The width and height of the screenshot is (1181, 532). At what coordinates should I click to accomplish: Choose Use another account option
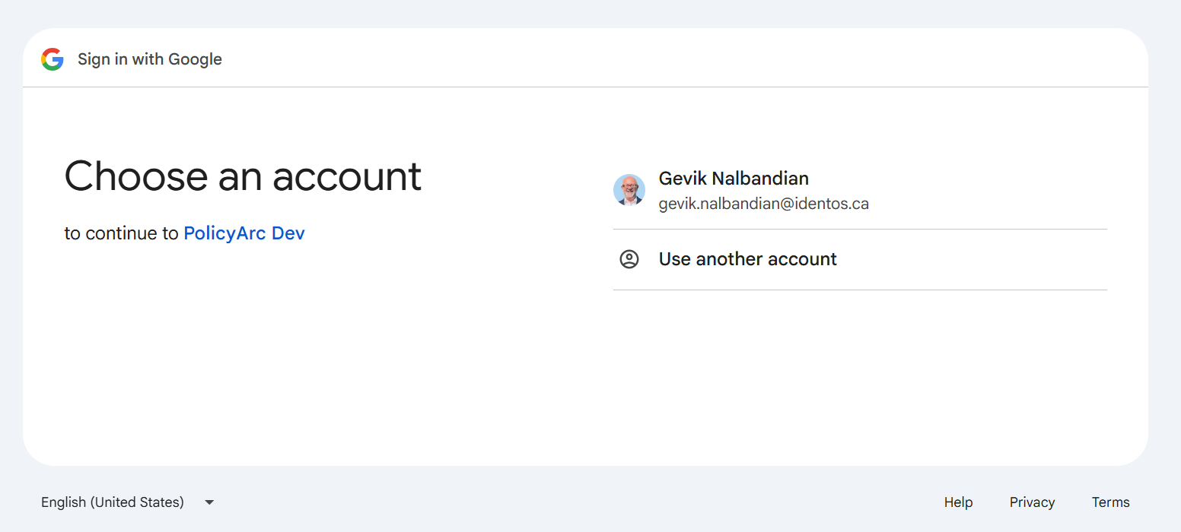coord(860,259)
